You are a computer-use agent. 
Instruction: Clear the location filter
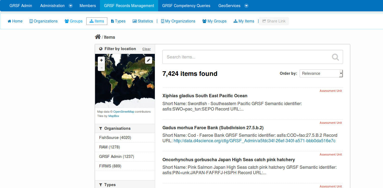pyautogui.click(x=146, y=49)
